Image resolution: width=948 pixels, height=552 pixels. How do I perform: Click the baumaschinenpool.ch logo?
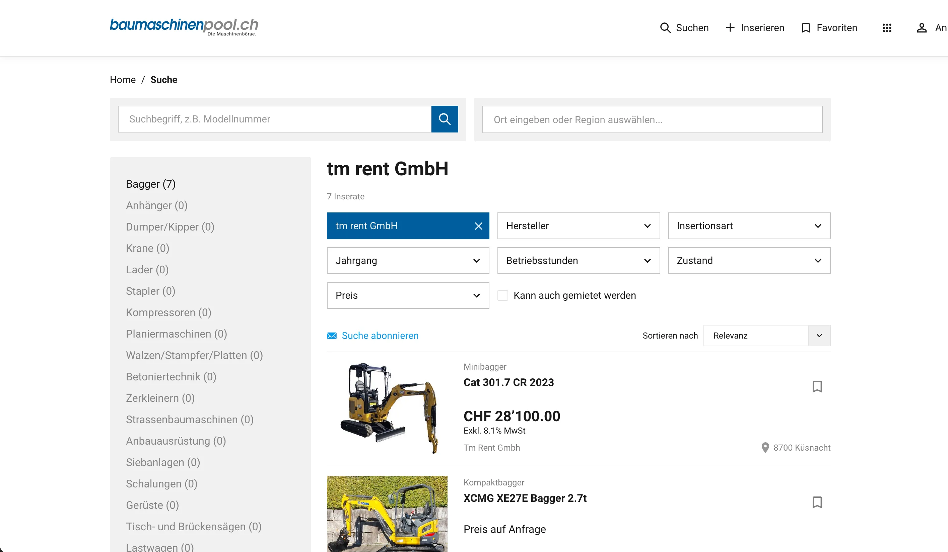pos(184,27)
